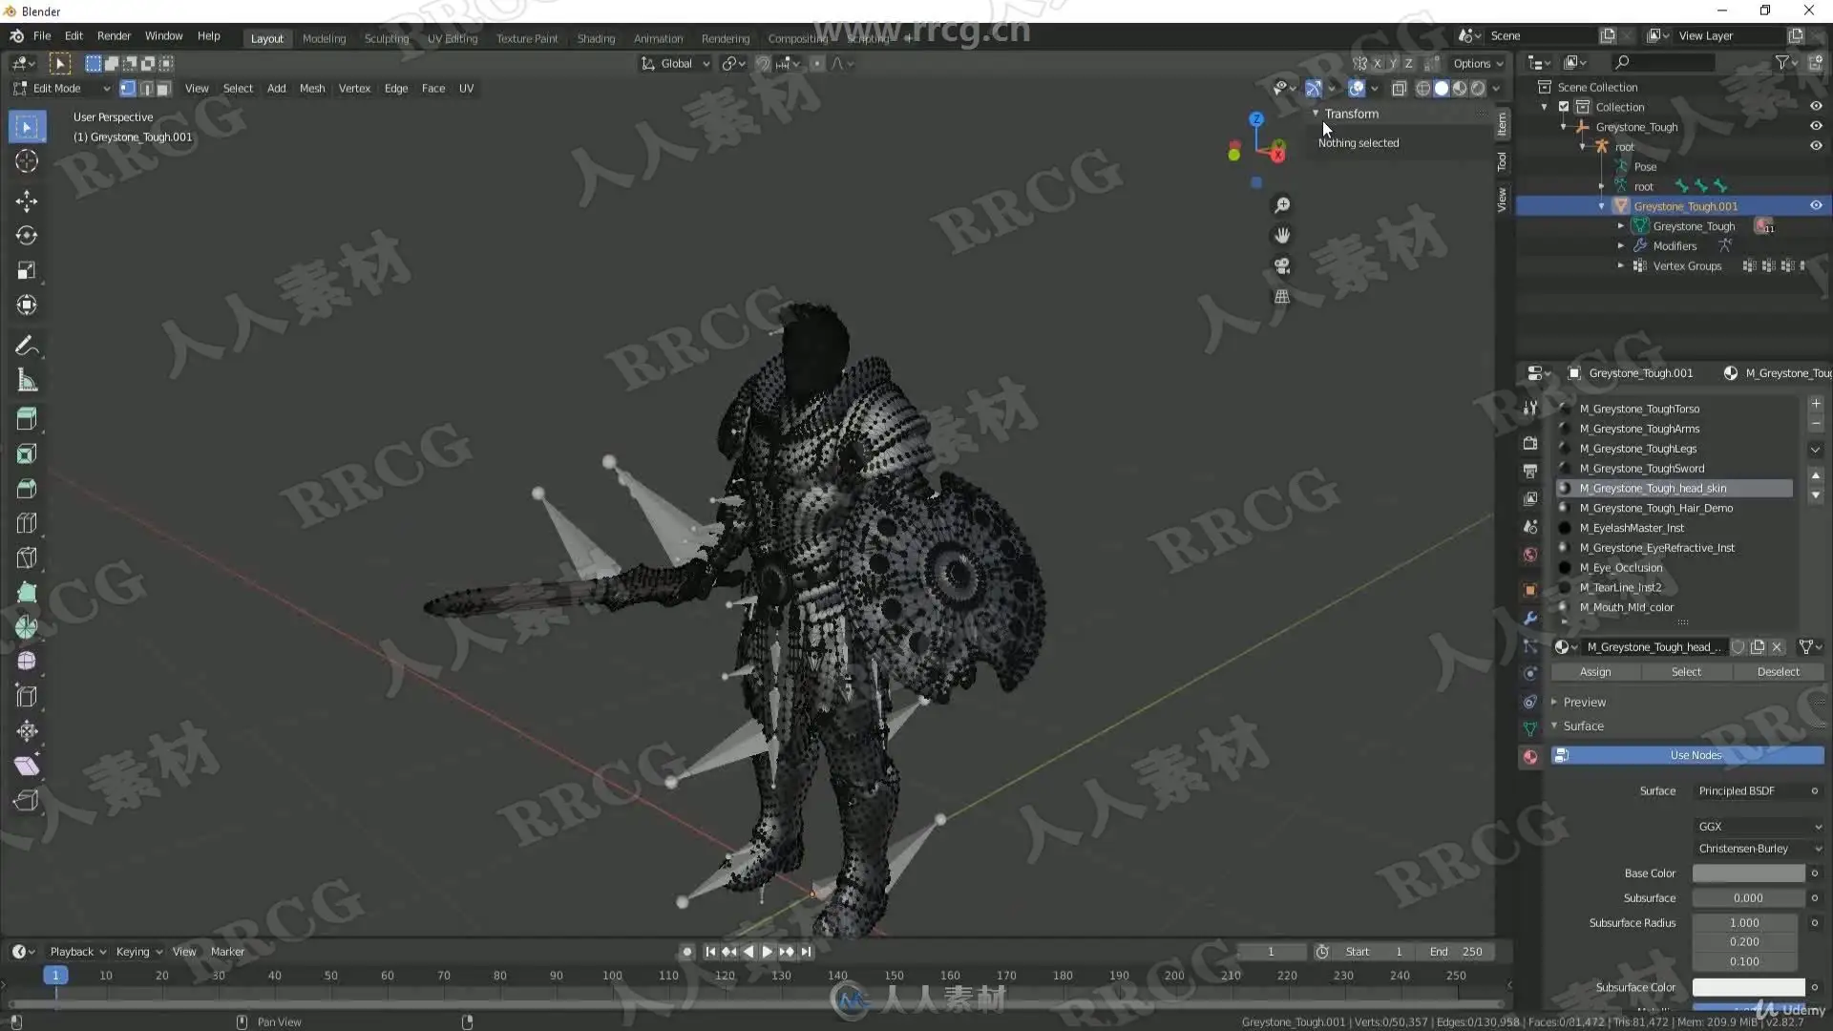Toggle camera view icon in viewport
The height and width of the screenshot is (1031, 1833).
(x=1282, y=265)
